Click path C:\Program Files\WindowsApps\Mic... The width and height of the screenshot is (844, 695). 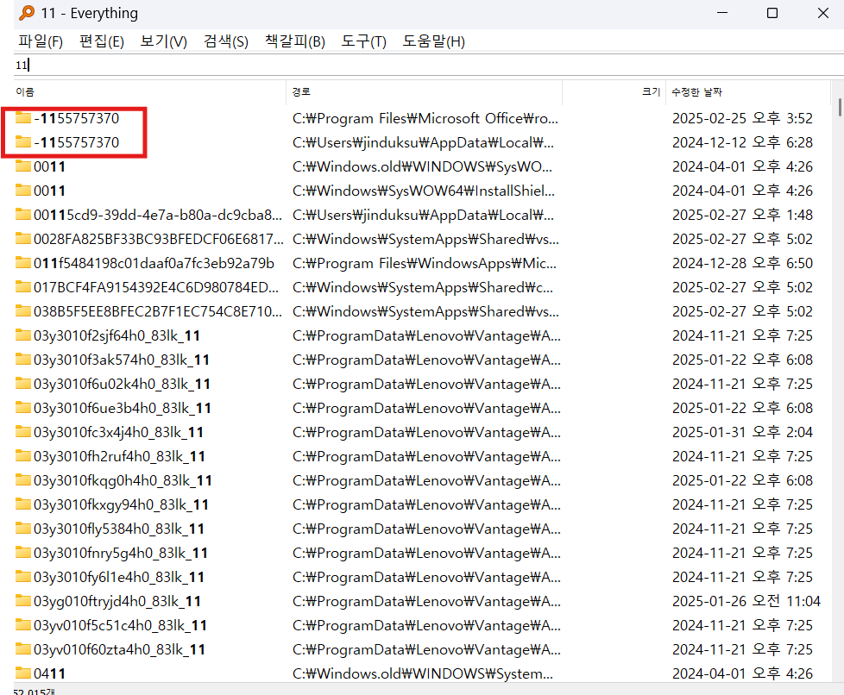[425, 263]
